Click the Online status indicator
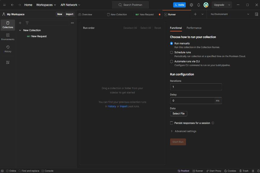Screen dimensions: 260x173 11,171
